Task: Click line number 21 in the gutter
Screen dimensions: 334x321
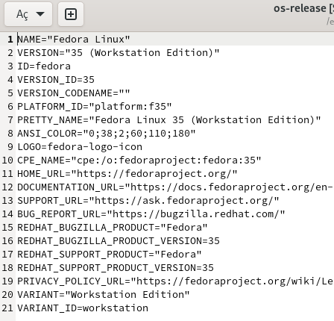Action: 7,308
